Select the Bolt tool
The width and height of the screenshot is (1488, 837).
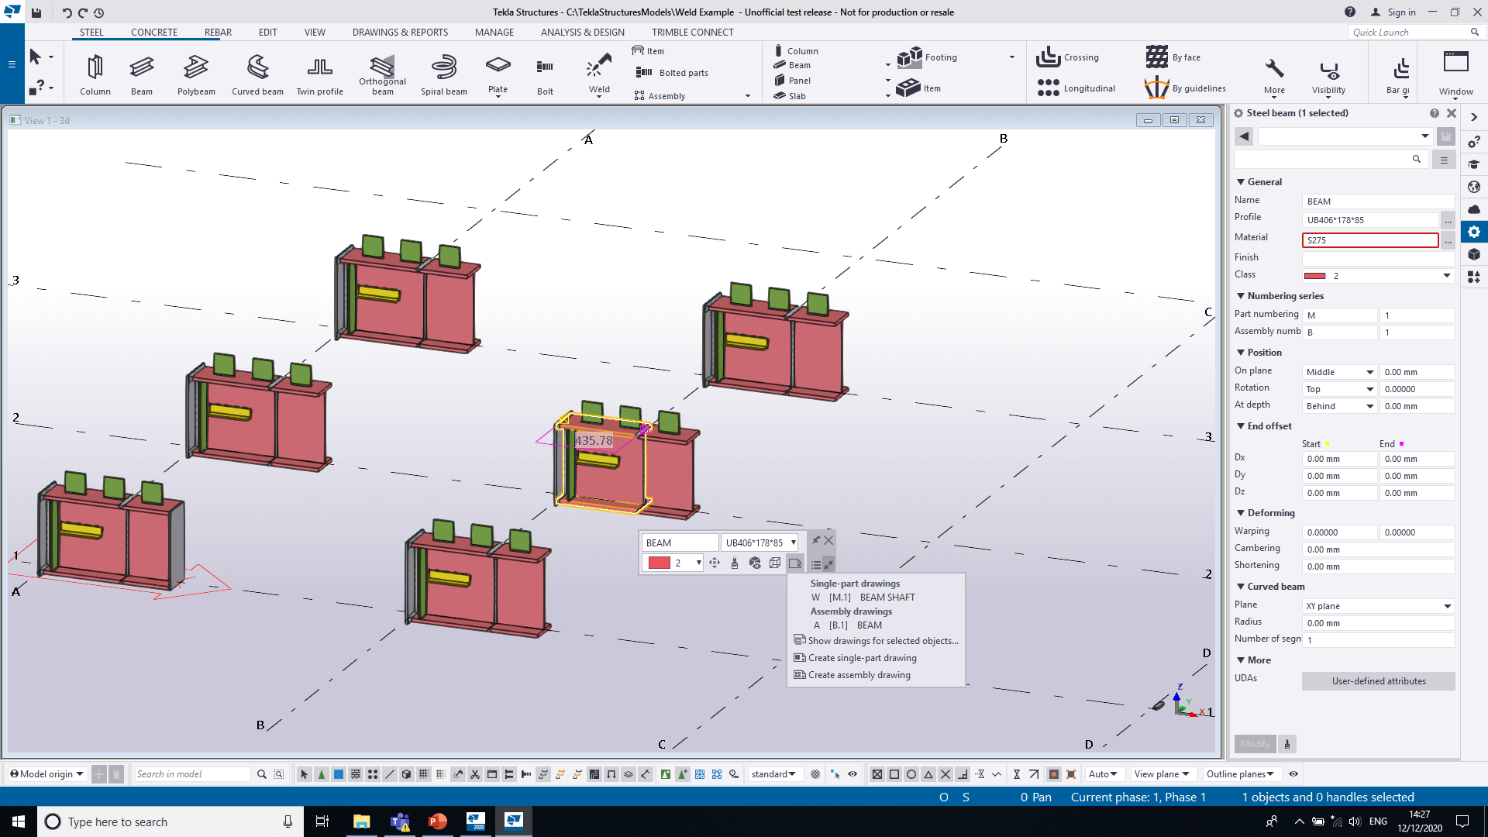click(x=545, y=75)
